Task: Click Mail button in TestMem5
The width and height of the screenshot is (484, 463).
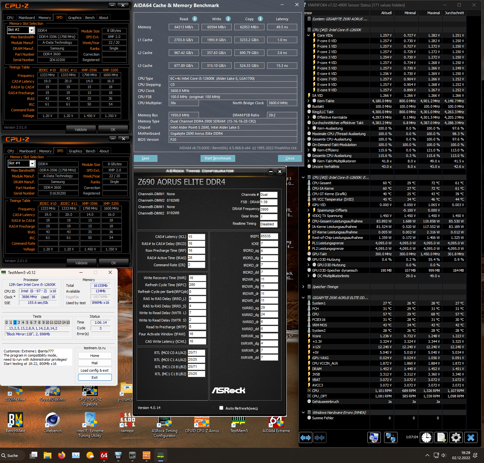Action: tap(95, 363)
